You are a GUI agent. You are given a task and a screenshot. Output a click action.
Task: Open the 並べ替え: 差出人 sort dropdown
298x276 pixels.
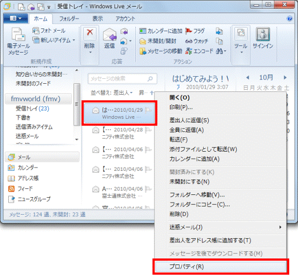pyautogui.click(x=112, y=93)
